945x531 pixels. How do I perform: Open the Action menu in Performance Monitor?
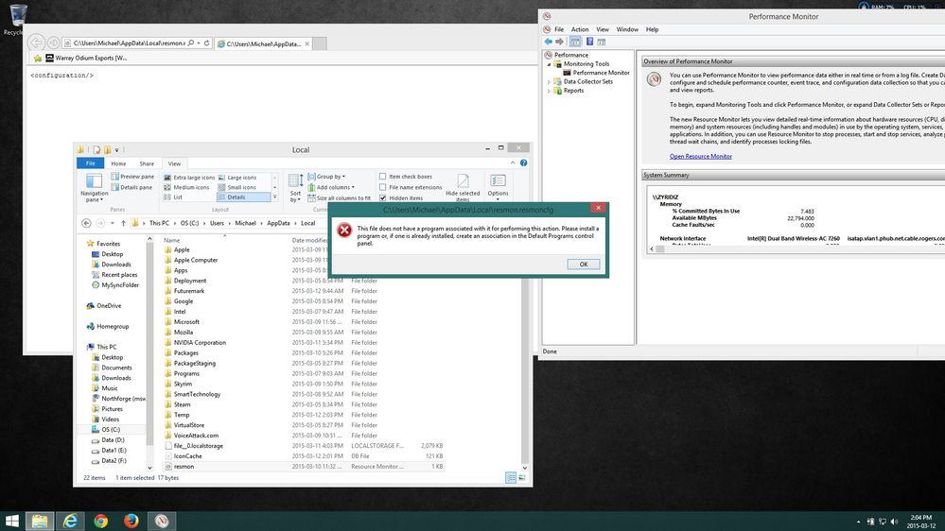click(x=580, y=29)
